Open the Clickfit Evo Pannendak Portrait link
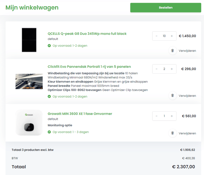This screenshot has height=175, width=204. (89, 66)
